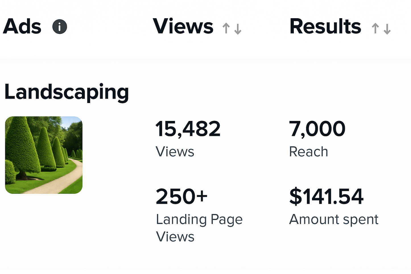Sort Views column descending with down arrow
411x274 pixels.
point(238,29)
